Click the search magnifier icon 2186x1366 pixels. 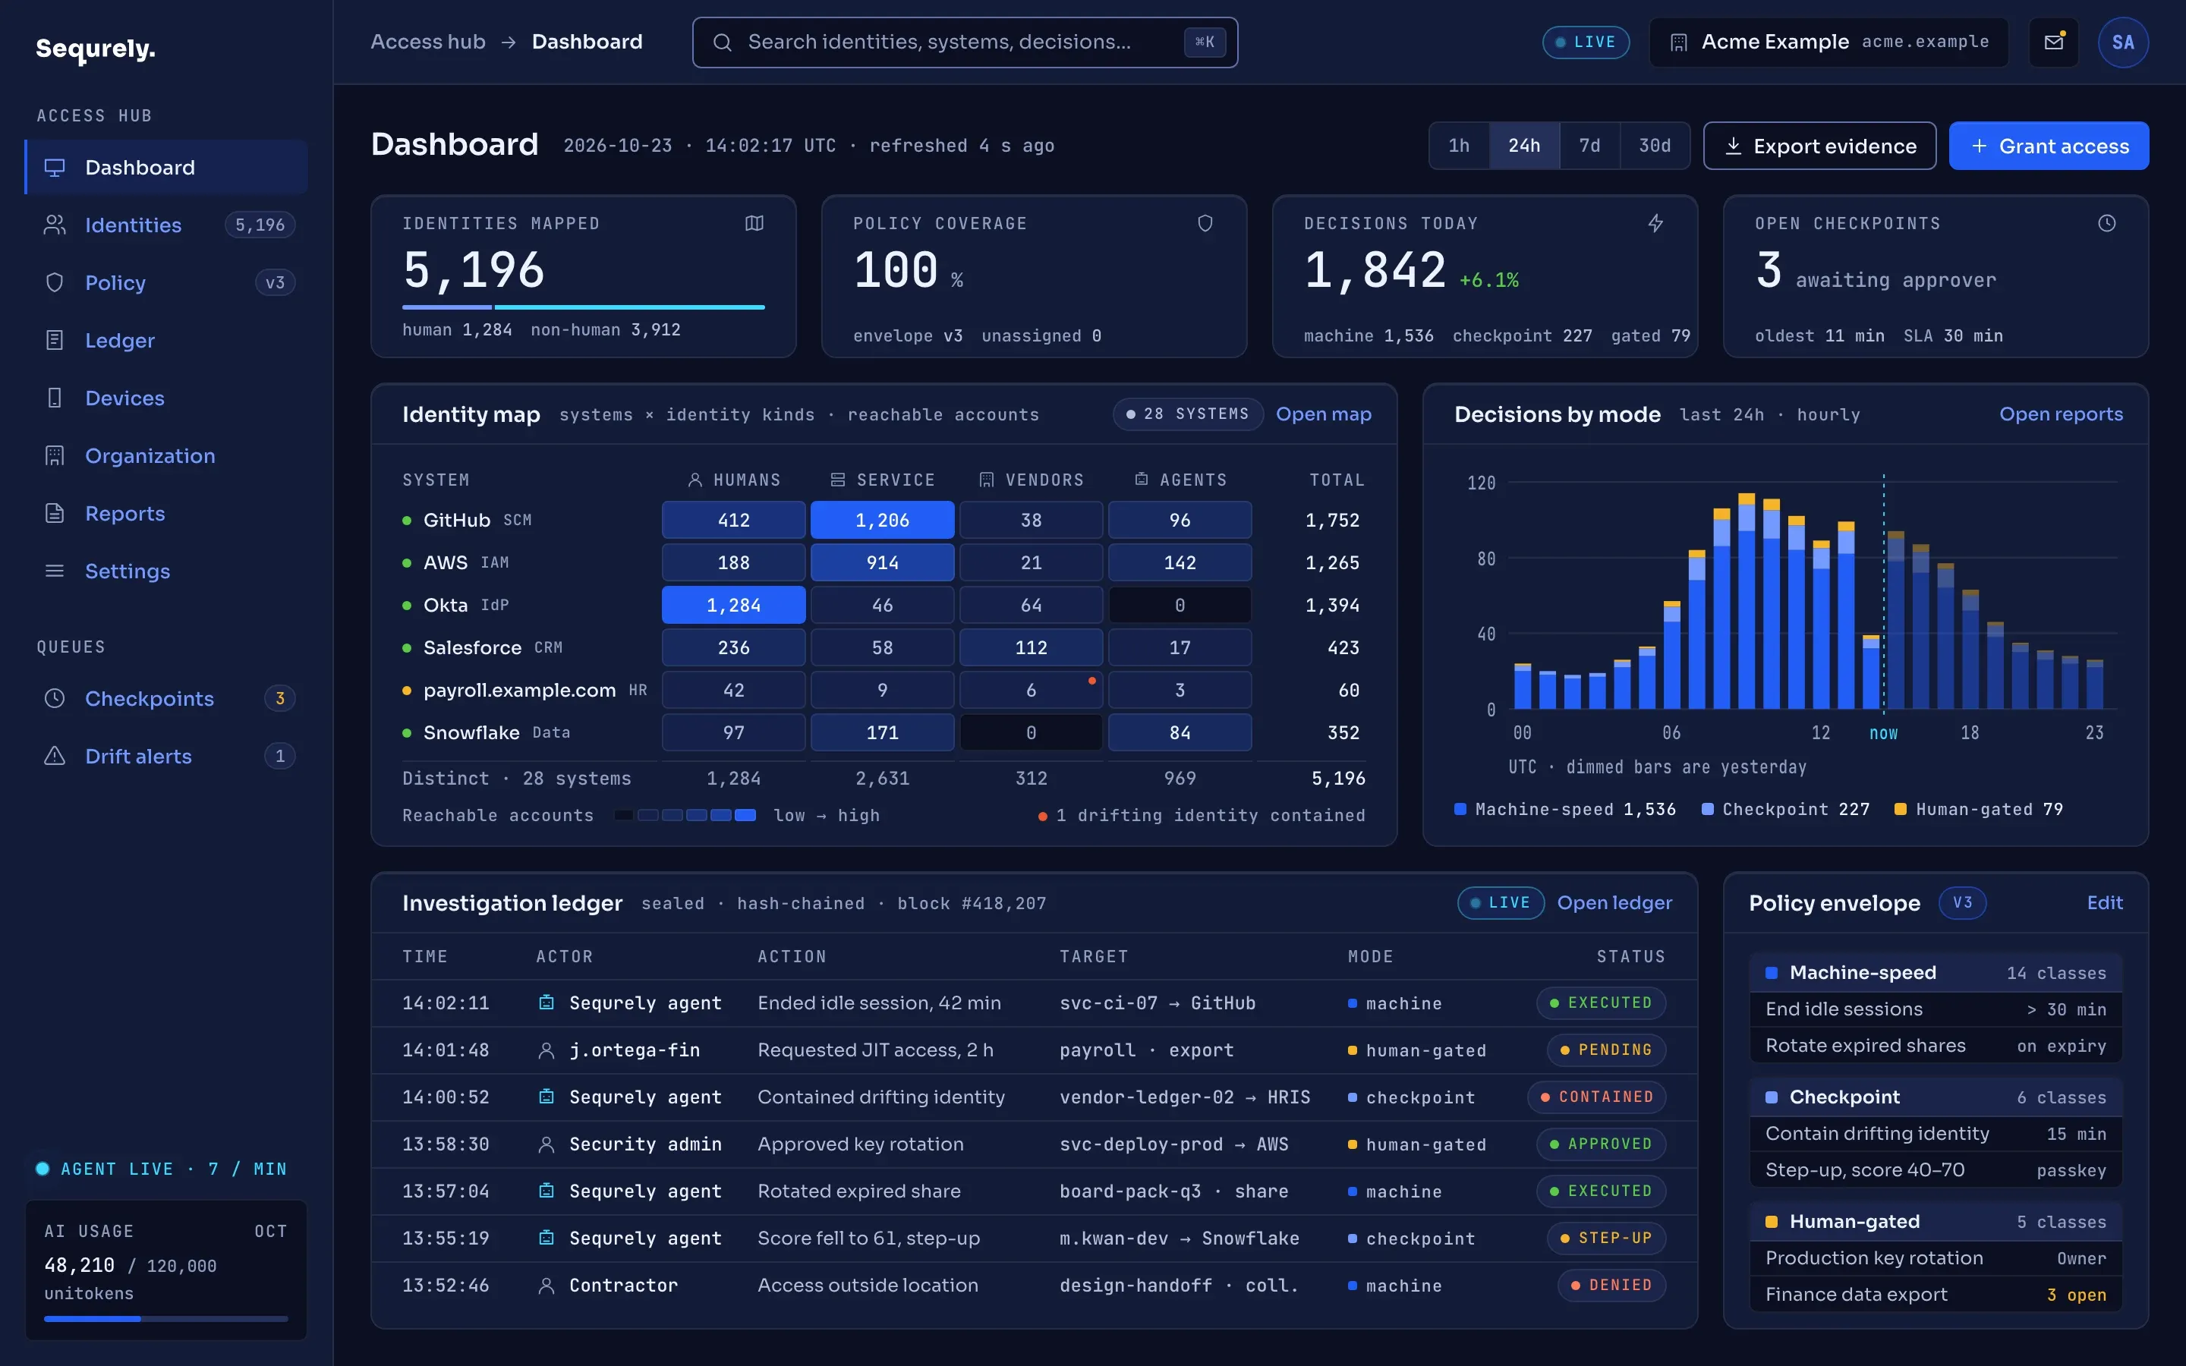(x=723, y=42)
